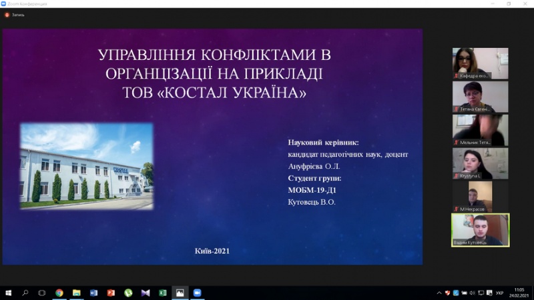Select Вадим Кутовець's highlighted video tile
The width and height of the screenshot is (534, 300).
point(480,230)
